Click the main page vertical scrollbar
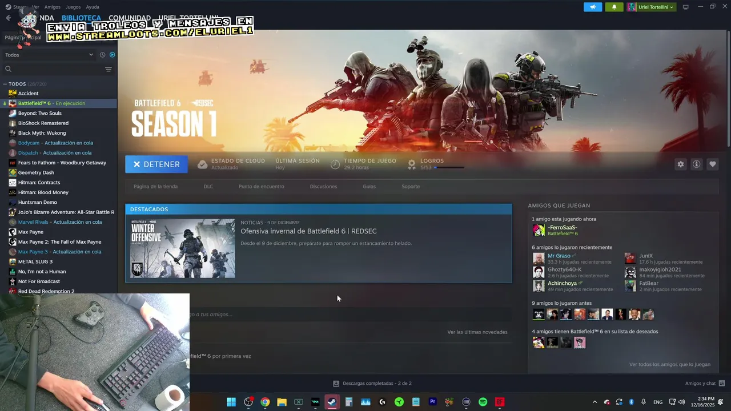The height and width of the screenshot is (411, 731). (x=728, y=88)
